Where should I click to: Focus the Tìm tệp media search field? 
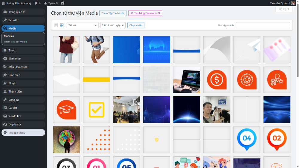[263, 25]
